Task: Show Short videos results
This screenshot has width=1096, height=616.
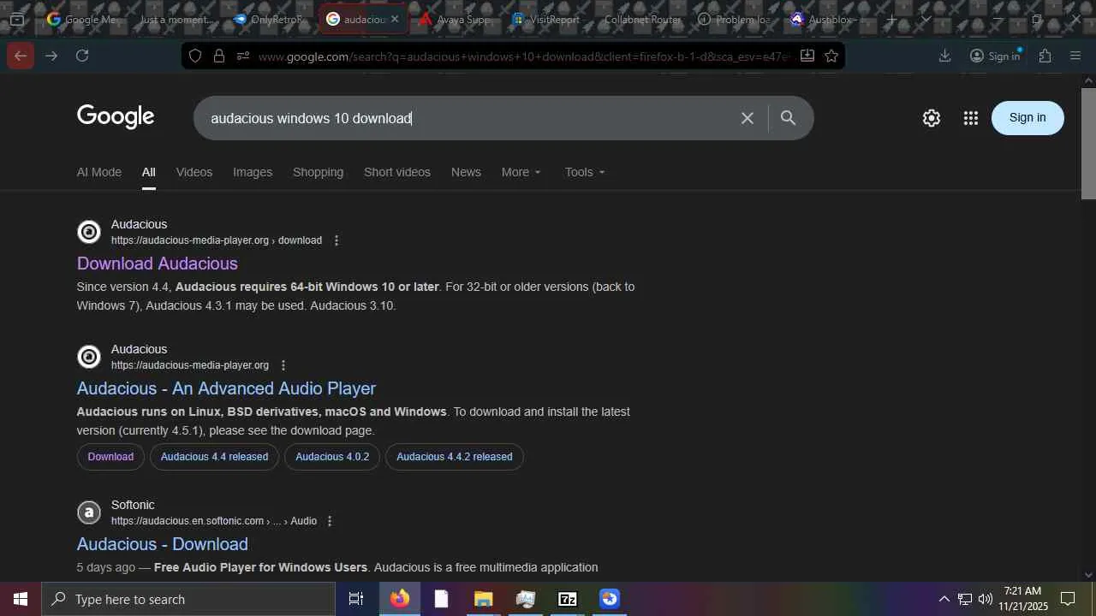Action: 397,172
